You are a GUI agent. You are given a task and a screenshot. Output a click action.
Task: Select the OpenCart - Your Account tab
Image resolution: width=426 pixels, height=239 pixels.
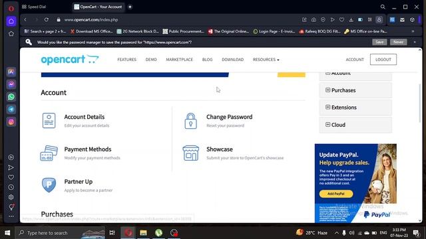pyautogui.click(x=99, y=7)
